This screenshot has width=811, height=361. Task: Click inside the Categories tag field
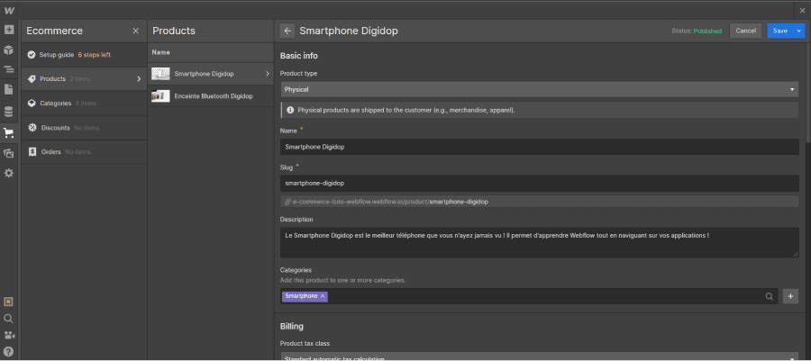pos(529,296)
